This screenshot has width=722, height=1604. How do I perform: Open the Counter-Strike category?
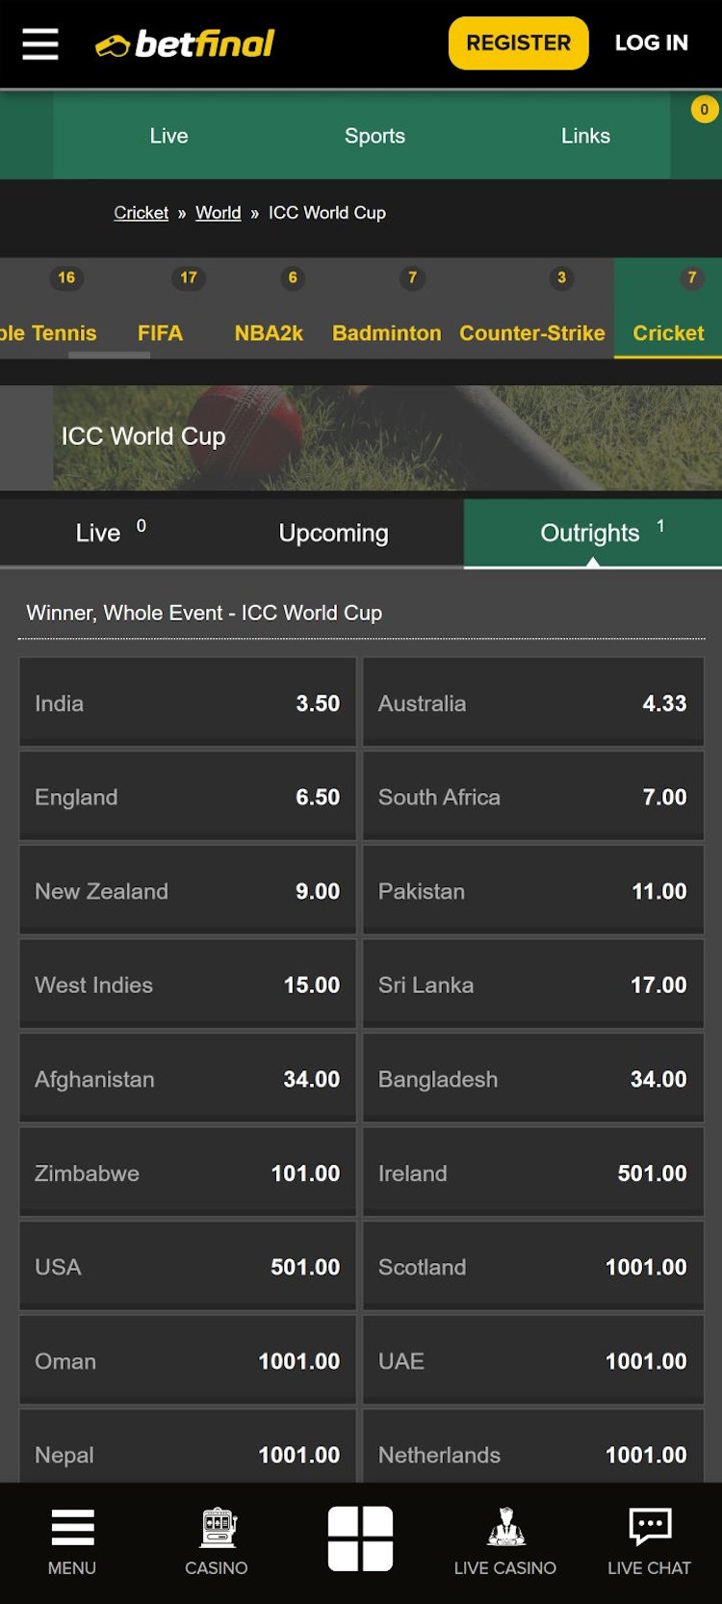[x=531, y=333]
